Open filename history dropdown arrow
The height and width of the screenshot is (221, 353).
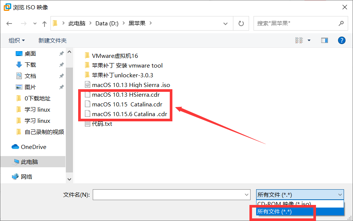click(247, 195)
